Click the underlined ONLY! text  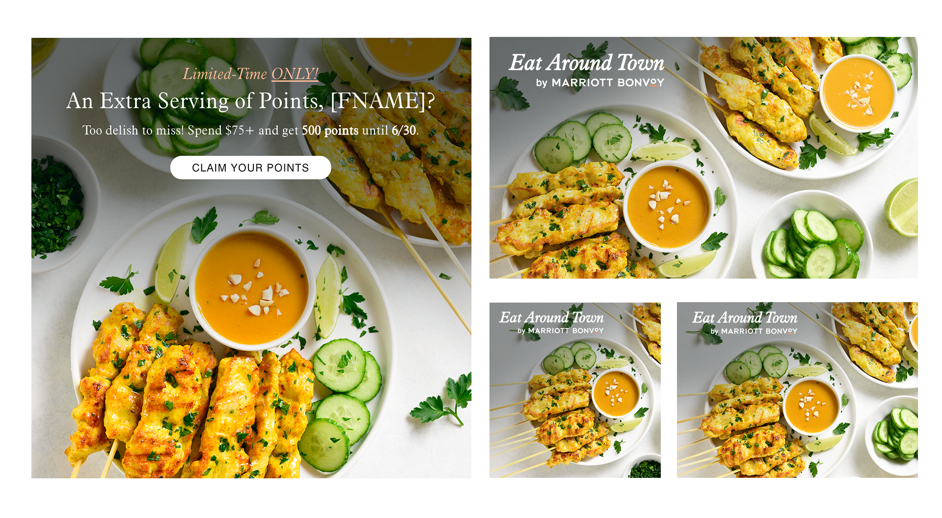(x=295, y=74)
